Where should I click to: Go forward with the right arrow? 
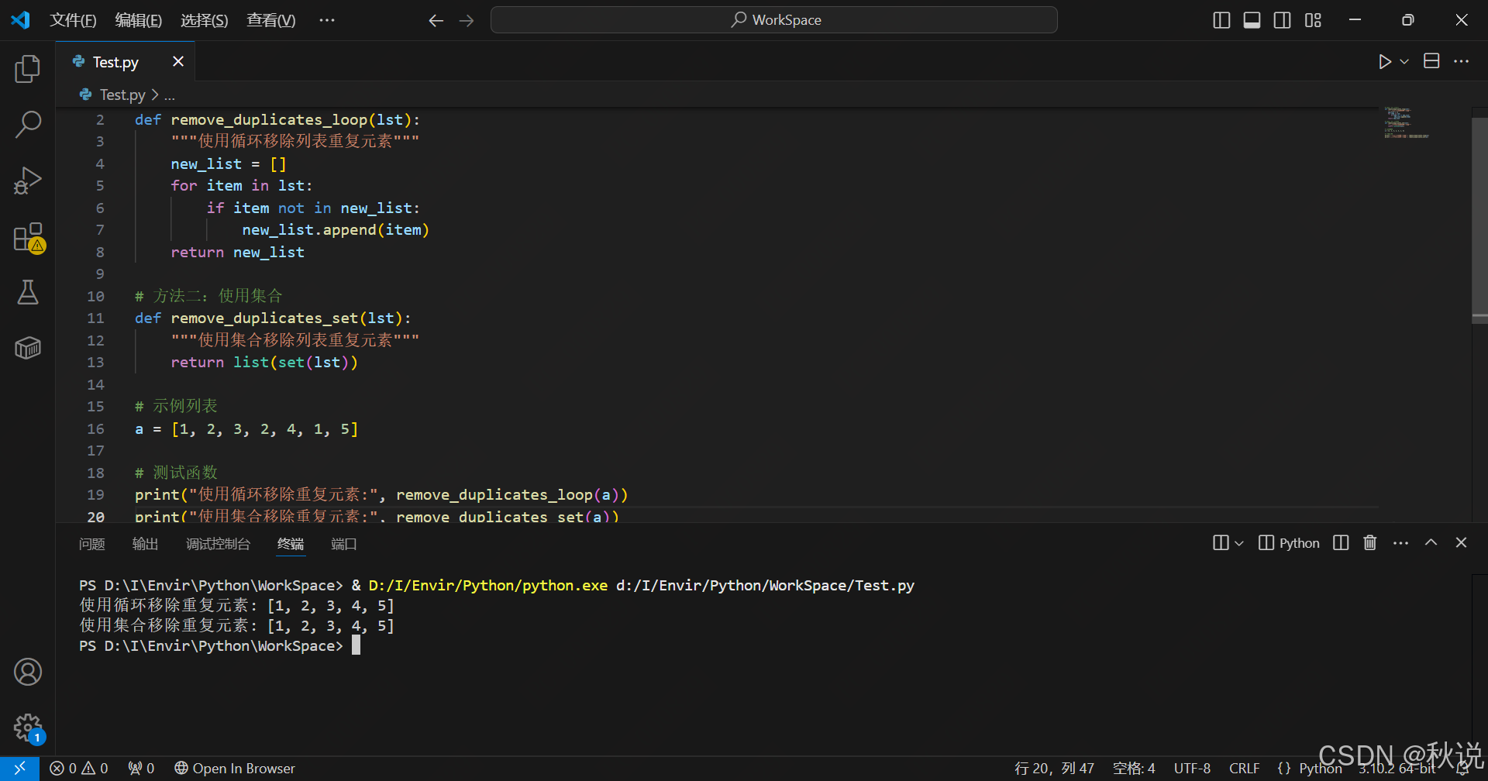click(x=467, y=21)
